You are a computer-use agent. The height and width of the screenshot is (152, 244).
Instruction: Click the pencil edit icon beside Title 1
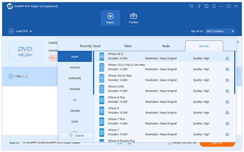[26, 76]
